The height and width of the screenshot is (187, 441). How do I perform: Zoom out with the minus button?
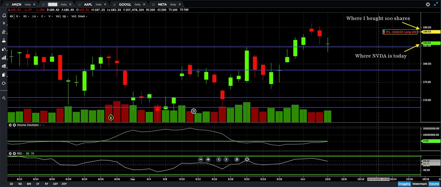pos(201,159)
